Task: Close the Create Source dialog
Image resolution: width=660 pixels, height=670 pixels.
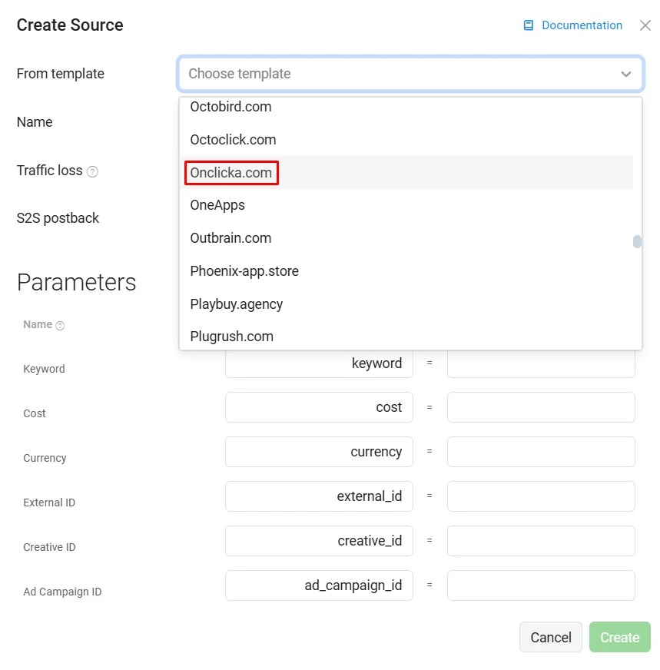Action: (x=645, y=25)
